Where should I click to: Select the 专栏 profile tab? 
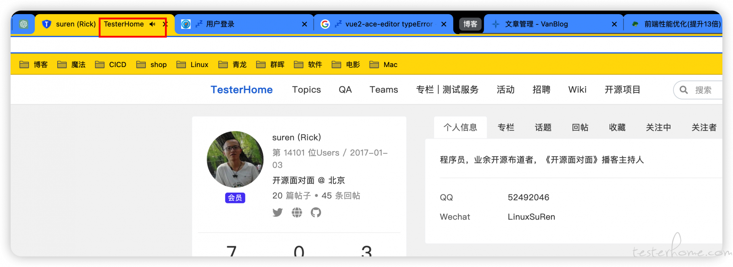(x=506, y=127)
